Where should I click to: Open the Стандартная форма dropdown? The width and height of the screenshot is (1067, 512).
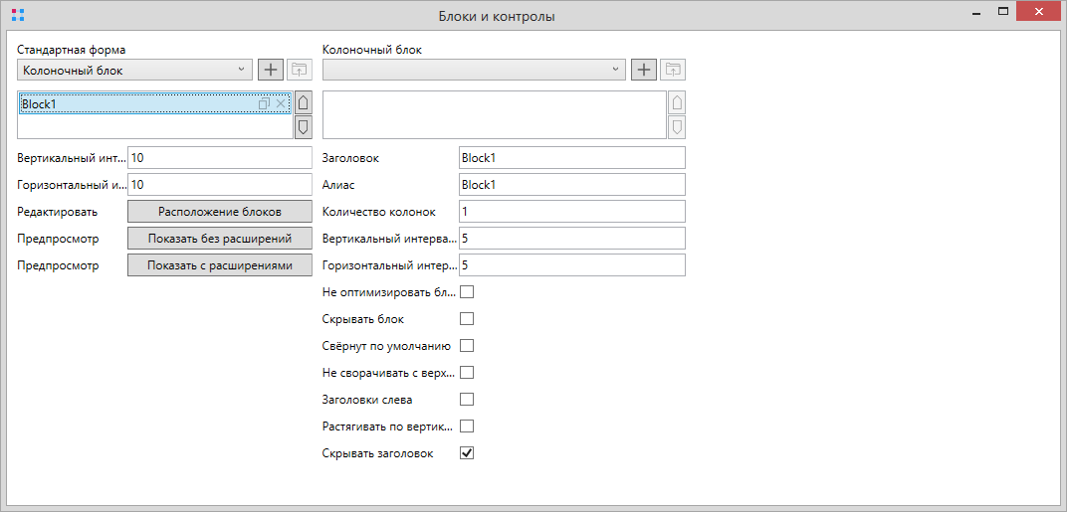(x=134, y=70)
